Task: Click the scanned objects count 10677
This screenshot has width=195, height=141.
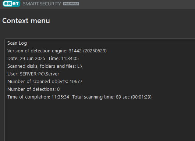Action: point(76,82)
